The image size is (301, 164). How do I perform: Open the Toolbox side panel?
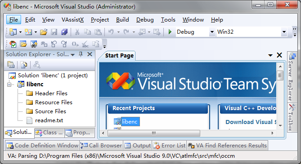tap(292, 117)
